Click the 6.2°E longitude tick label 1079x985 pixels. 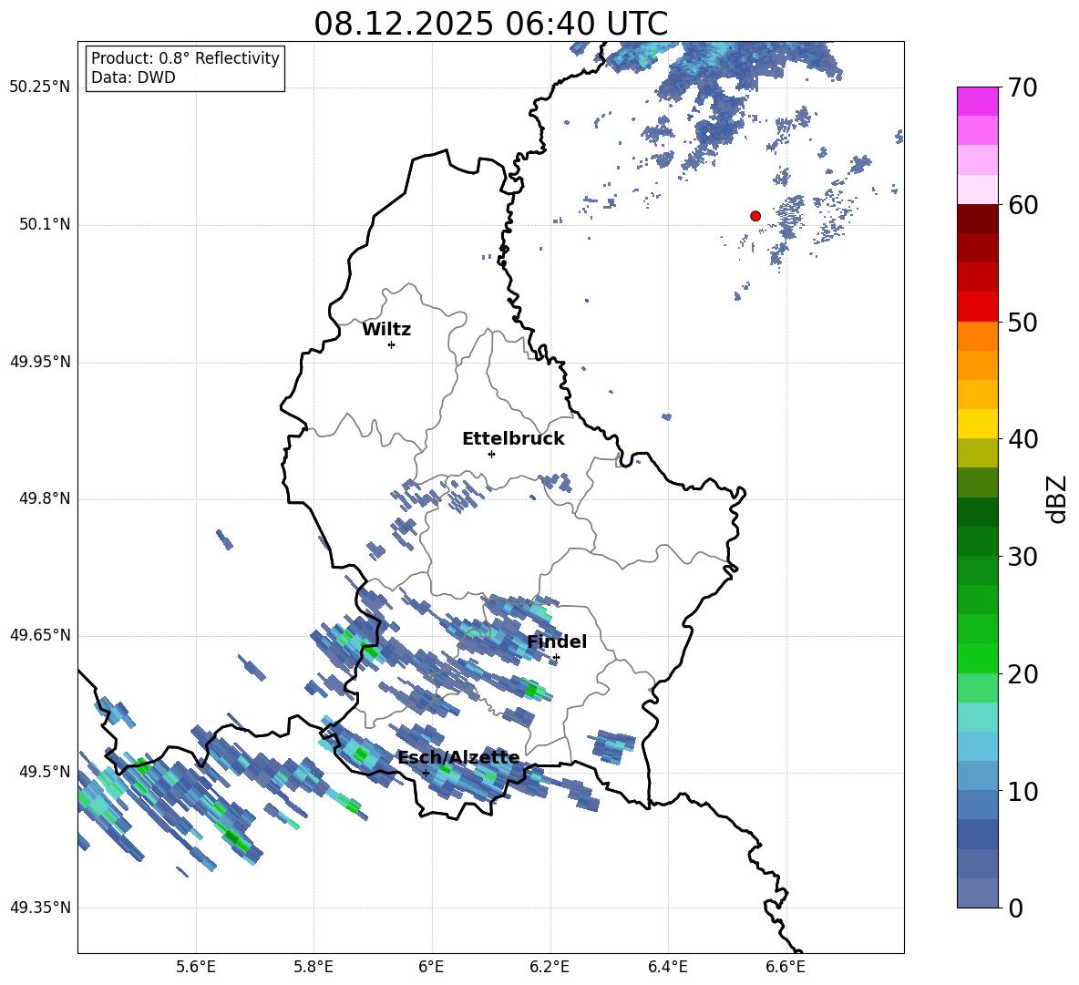(x=550, y=967)
